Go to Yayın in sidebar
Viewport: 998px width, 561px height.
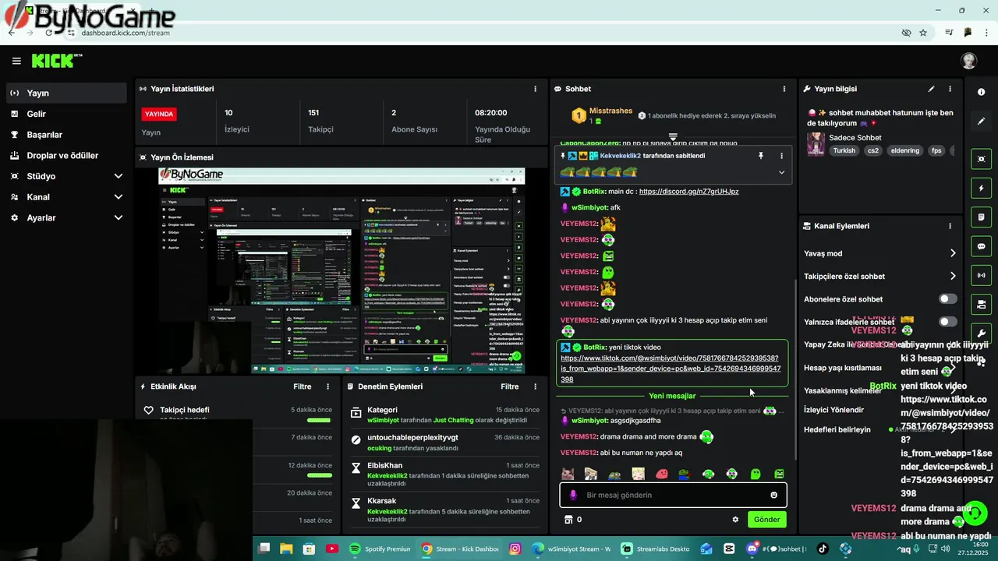click(x=66, y=93)
